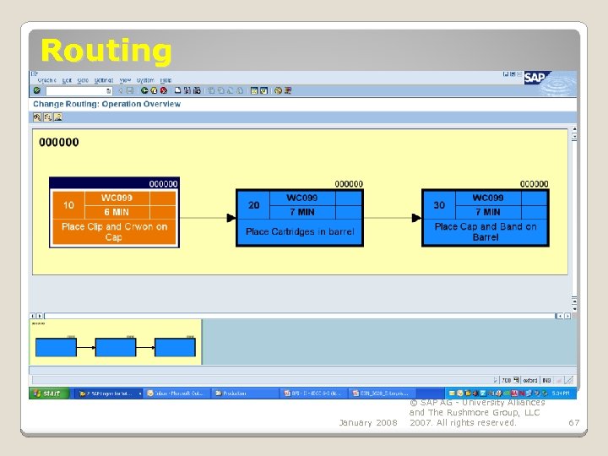
Task: Expand the status bar system info arrow
Action: coord(495,380)
